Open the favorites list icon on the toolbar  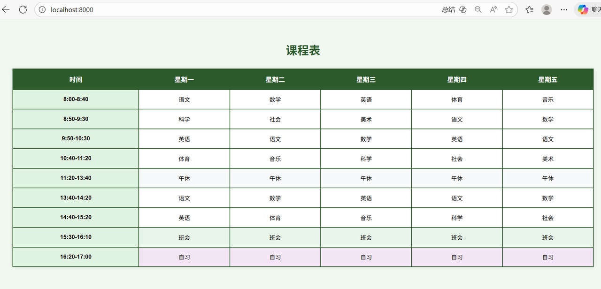click(x=529, y=9)
